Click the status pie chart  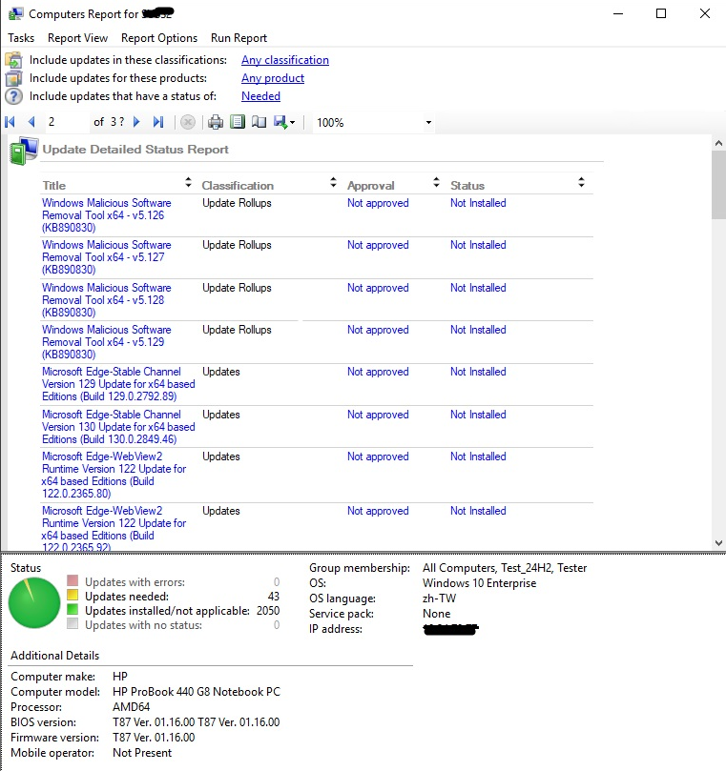[34, 603]
